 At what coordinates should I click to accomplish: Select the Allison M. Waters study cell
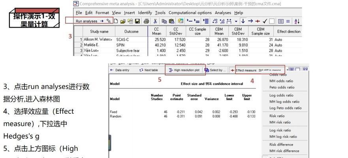click(99, 39)
